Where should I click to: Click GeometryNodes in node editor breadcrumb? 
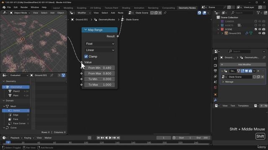pyautogui.click(x=107, y=20)
